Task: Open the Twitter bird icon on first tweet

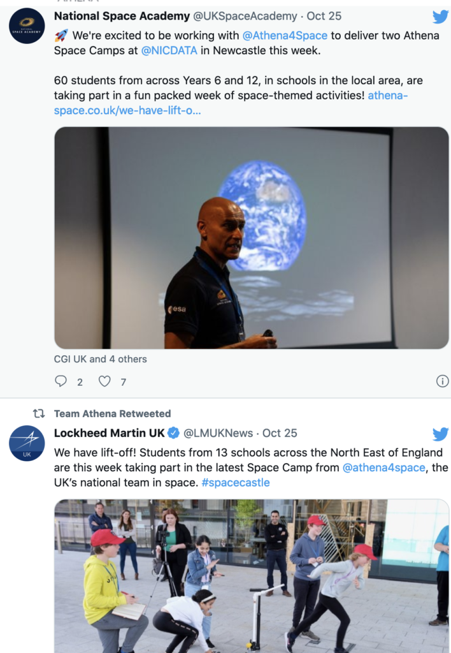Action: click(x=440, y=17)
